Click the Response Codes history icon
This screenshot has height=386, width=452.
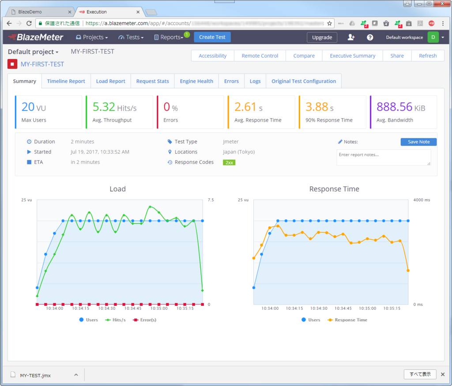pos(170,162)
